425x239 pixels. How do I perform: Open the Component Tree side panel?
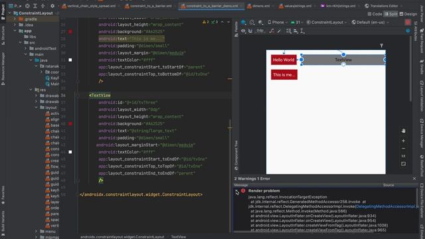coord(236,155)
